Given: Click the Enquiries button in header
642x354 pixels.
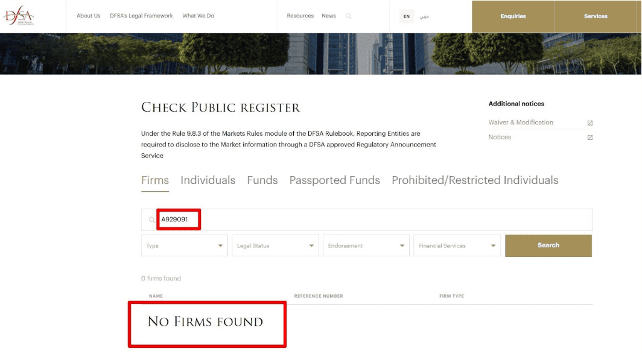Looking at the screenshot, I should tap(513, 16).
